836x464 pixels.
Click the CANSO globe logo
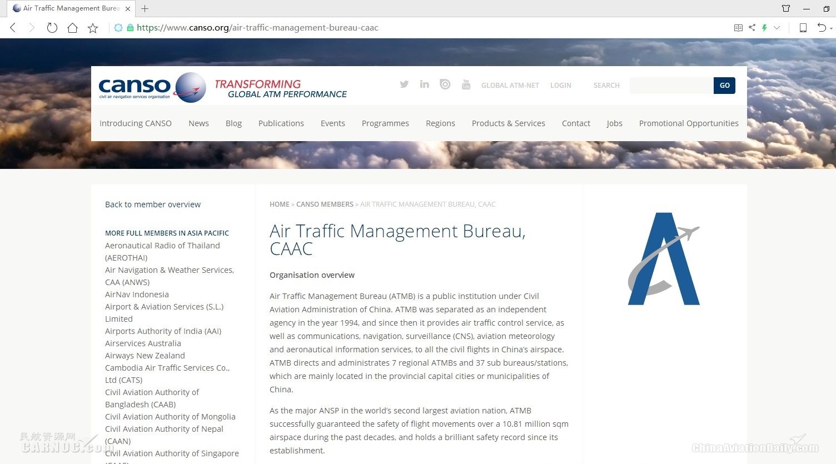pyautogui.click(x=190, y=87)
